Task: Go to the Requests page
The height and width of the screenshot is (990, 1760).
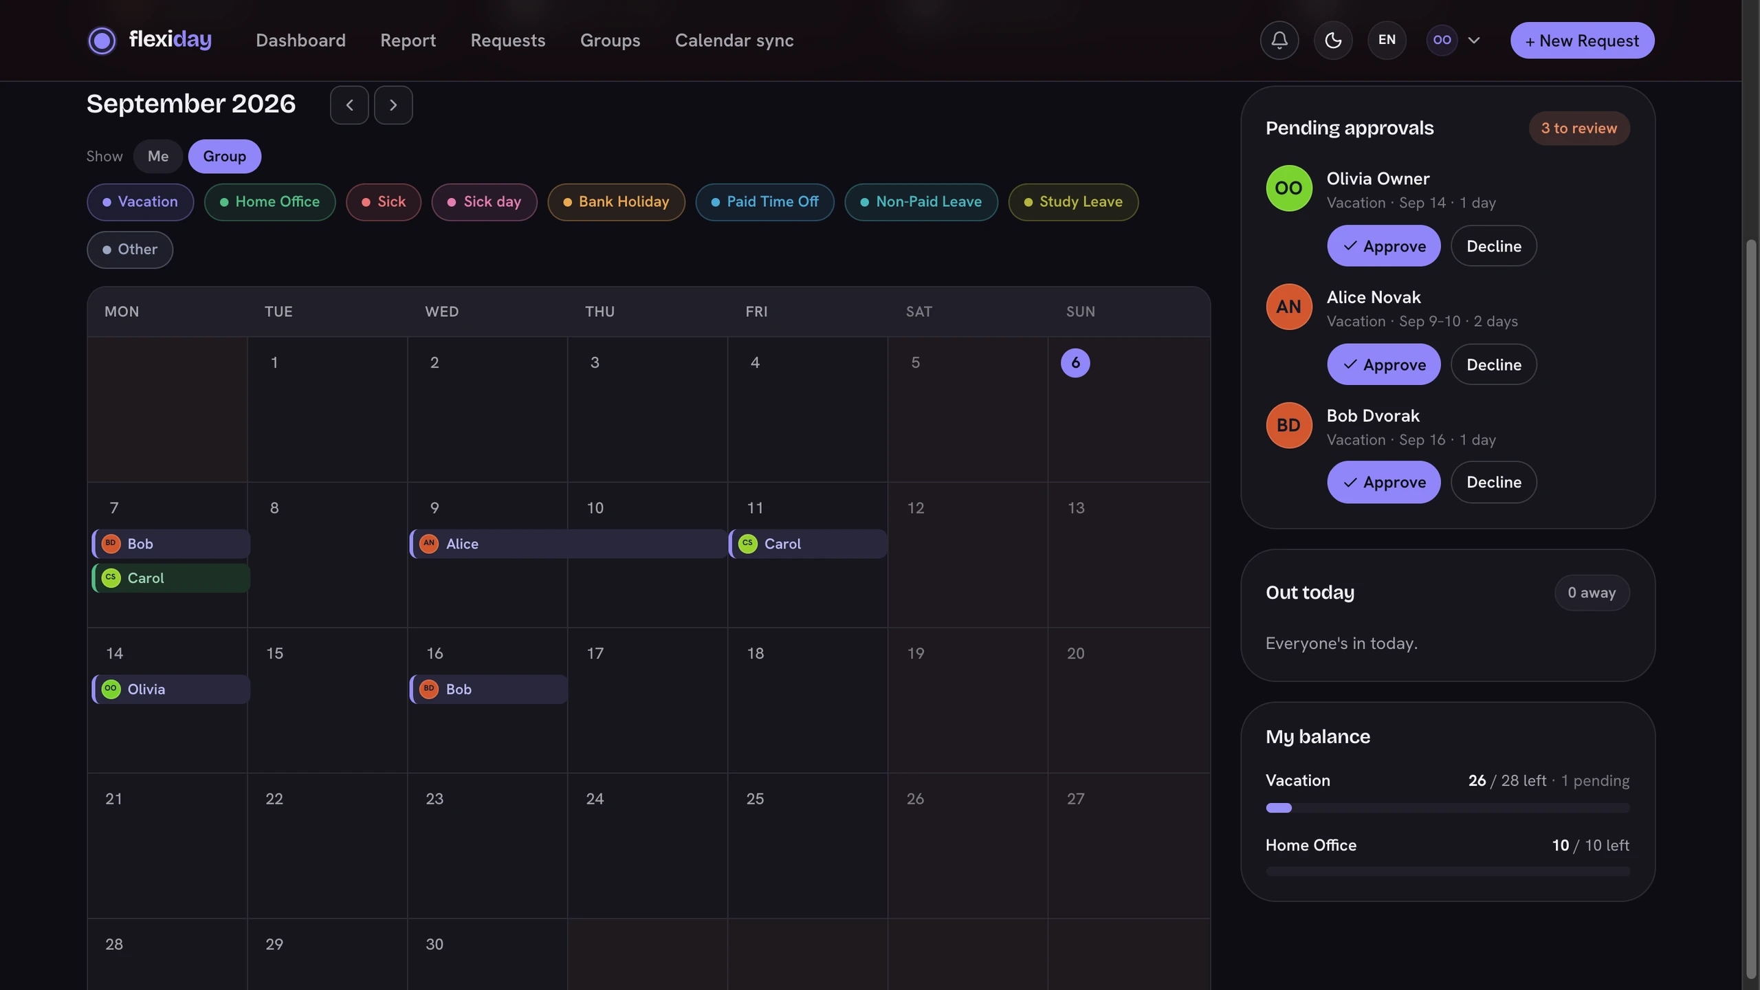Action: pos(507,40)
